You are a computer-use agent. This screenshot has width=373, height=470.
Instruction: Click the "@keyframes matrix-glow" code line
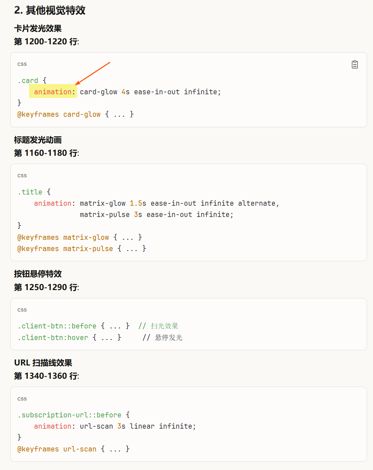[79, 237]
